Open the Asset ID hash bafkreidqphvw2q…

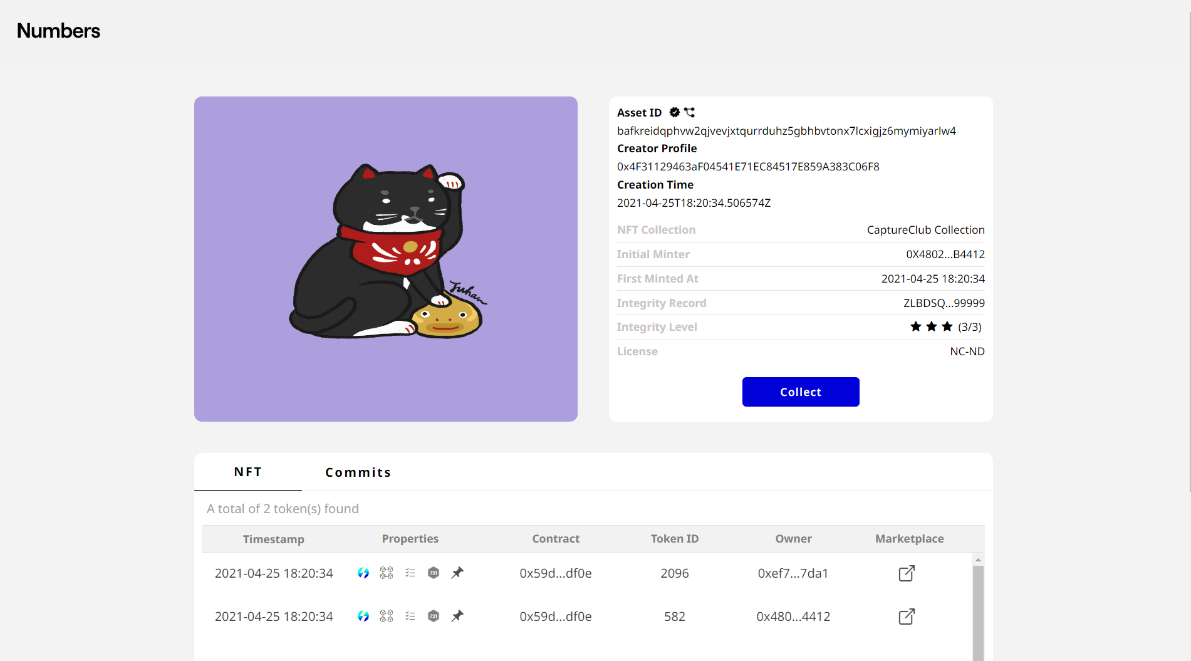pos(786,131)
